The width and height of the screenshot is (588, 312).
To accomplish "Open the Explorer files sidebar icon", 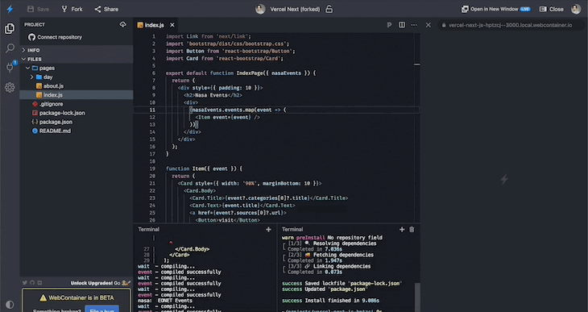I will tap(10, 28).
